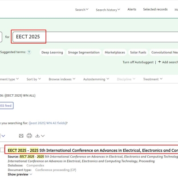Open help for Suggested terms
The height and width of the screenshot is (178, 178).
pos(29,52)
